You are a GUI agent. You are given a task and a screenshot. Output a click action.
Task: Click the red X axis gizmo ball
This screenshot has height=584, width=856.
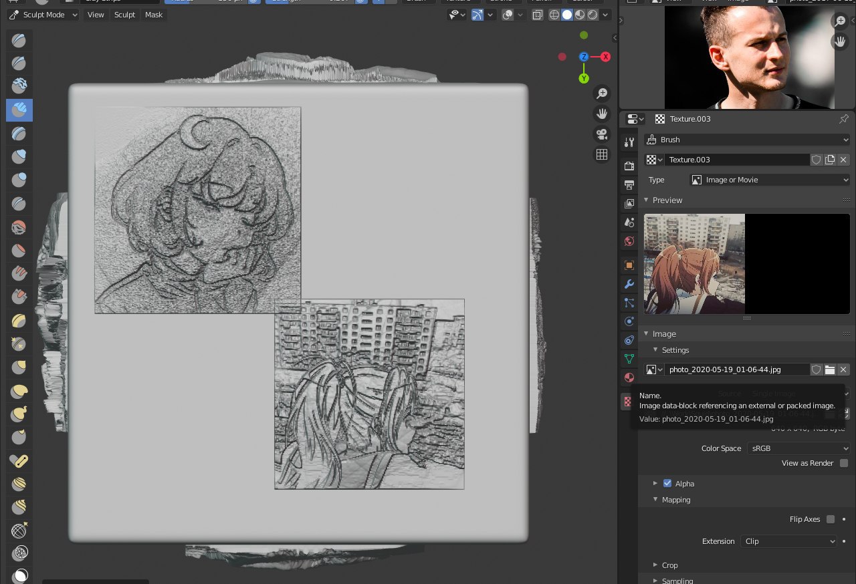[x=605, y=57]
